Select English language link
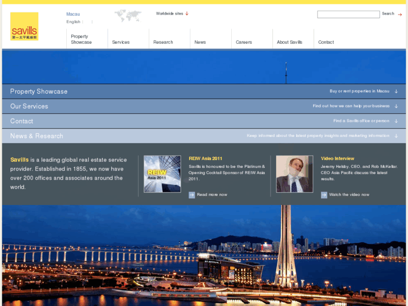The height and width of the screenshot is (306, 408). click(73, 22)
